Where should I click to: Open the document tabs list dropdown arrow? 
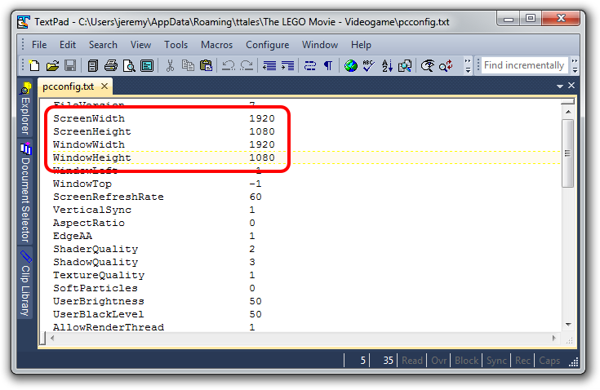click(x=560, y=86)
